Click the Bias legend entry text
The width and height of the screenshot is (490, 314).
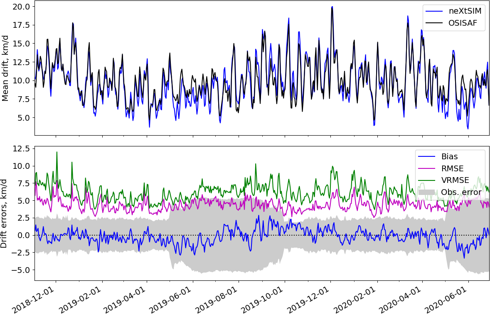450,156
